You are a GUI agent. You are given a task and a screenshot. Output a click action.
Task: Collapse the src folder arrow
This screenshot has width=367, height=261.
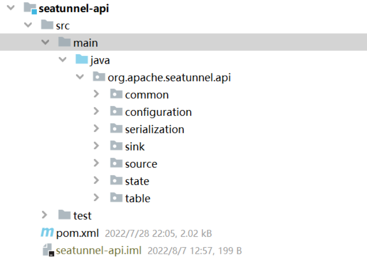28,25
